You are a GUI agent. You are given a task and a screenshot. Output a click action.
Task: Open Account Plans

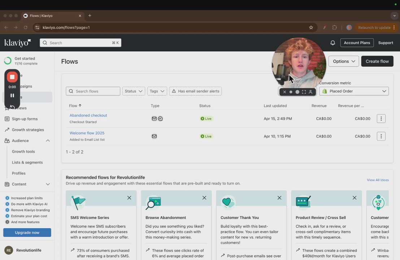(357, 43)
